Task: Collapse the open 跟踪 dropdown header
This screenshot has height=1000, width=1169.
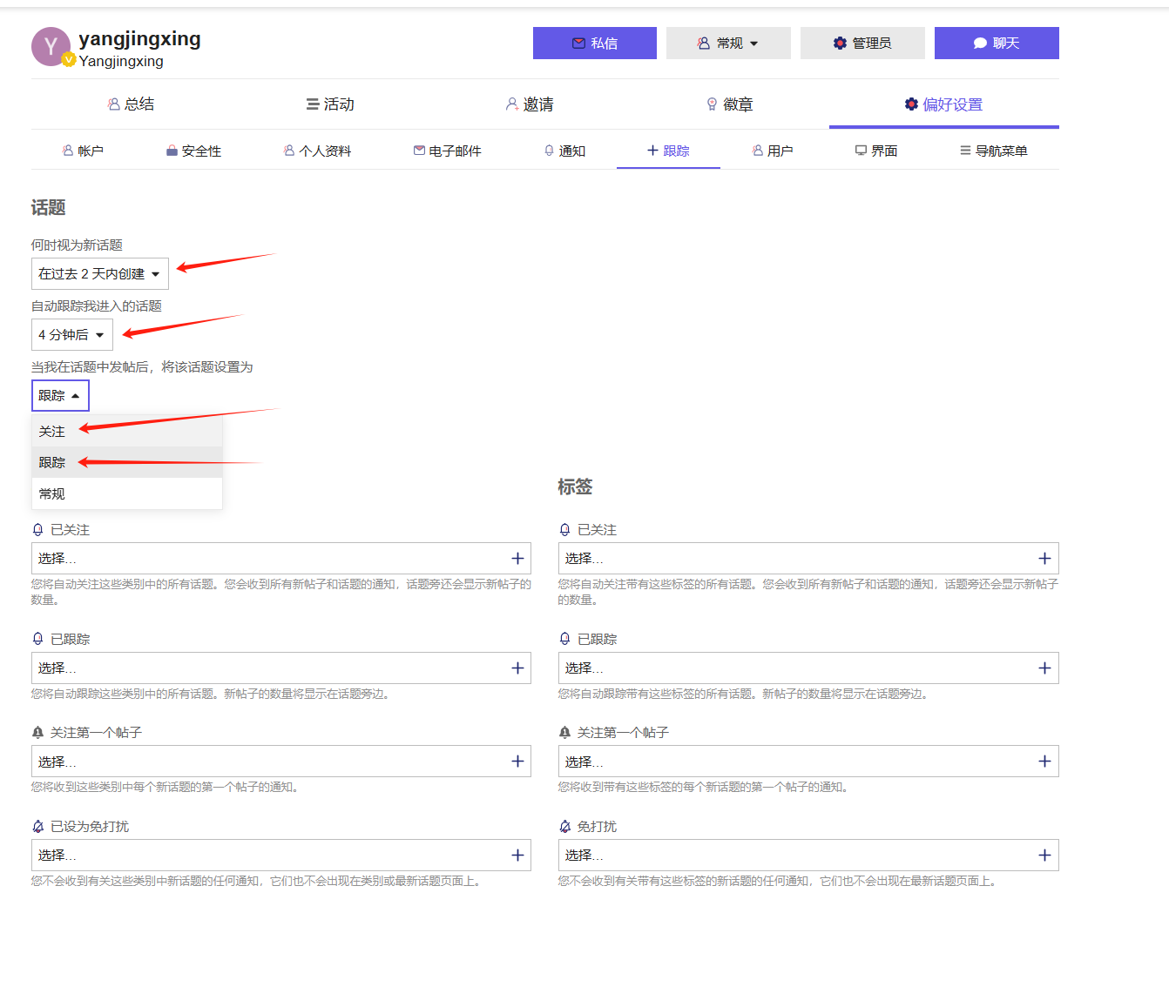Action: pos(60,396)
